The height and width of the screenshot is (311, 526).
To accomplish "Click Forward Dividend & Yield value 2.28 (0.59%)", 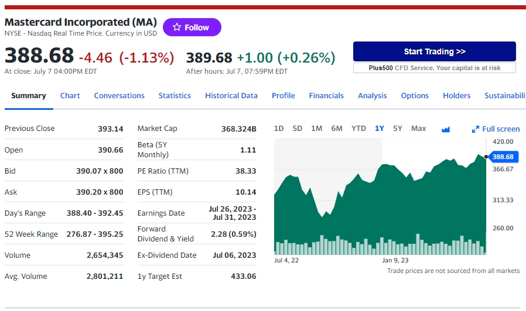I will pos(234,234).
